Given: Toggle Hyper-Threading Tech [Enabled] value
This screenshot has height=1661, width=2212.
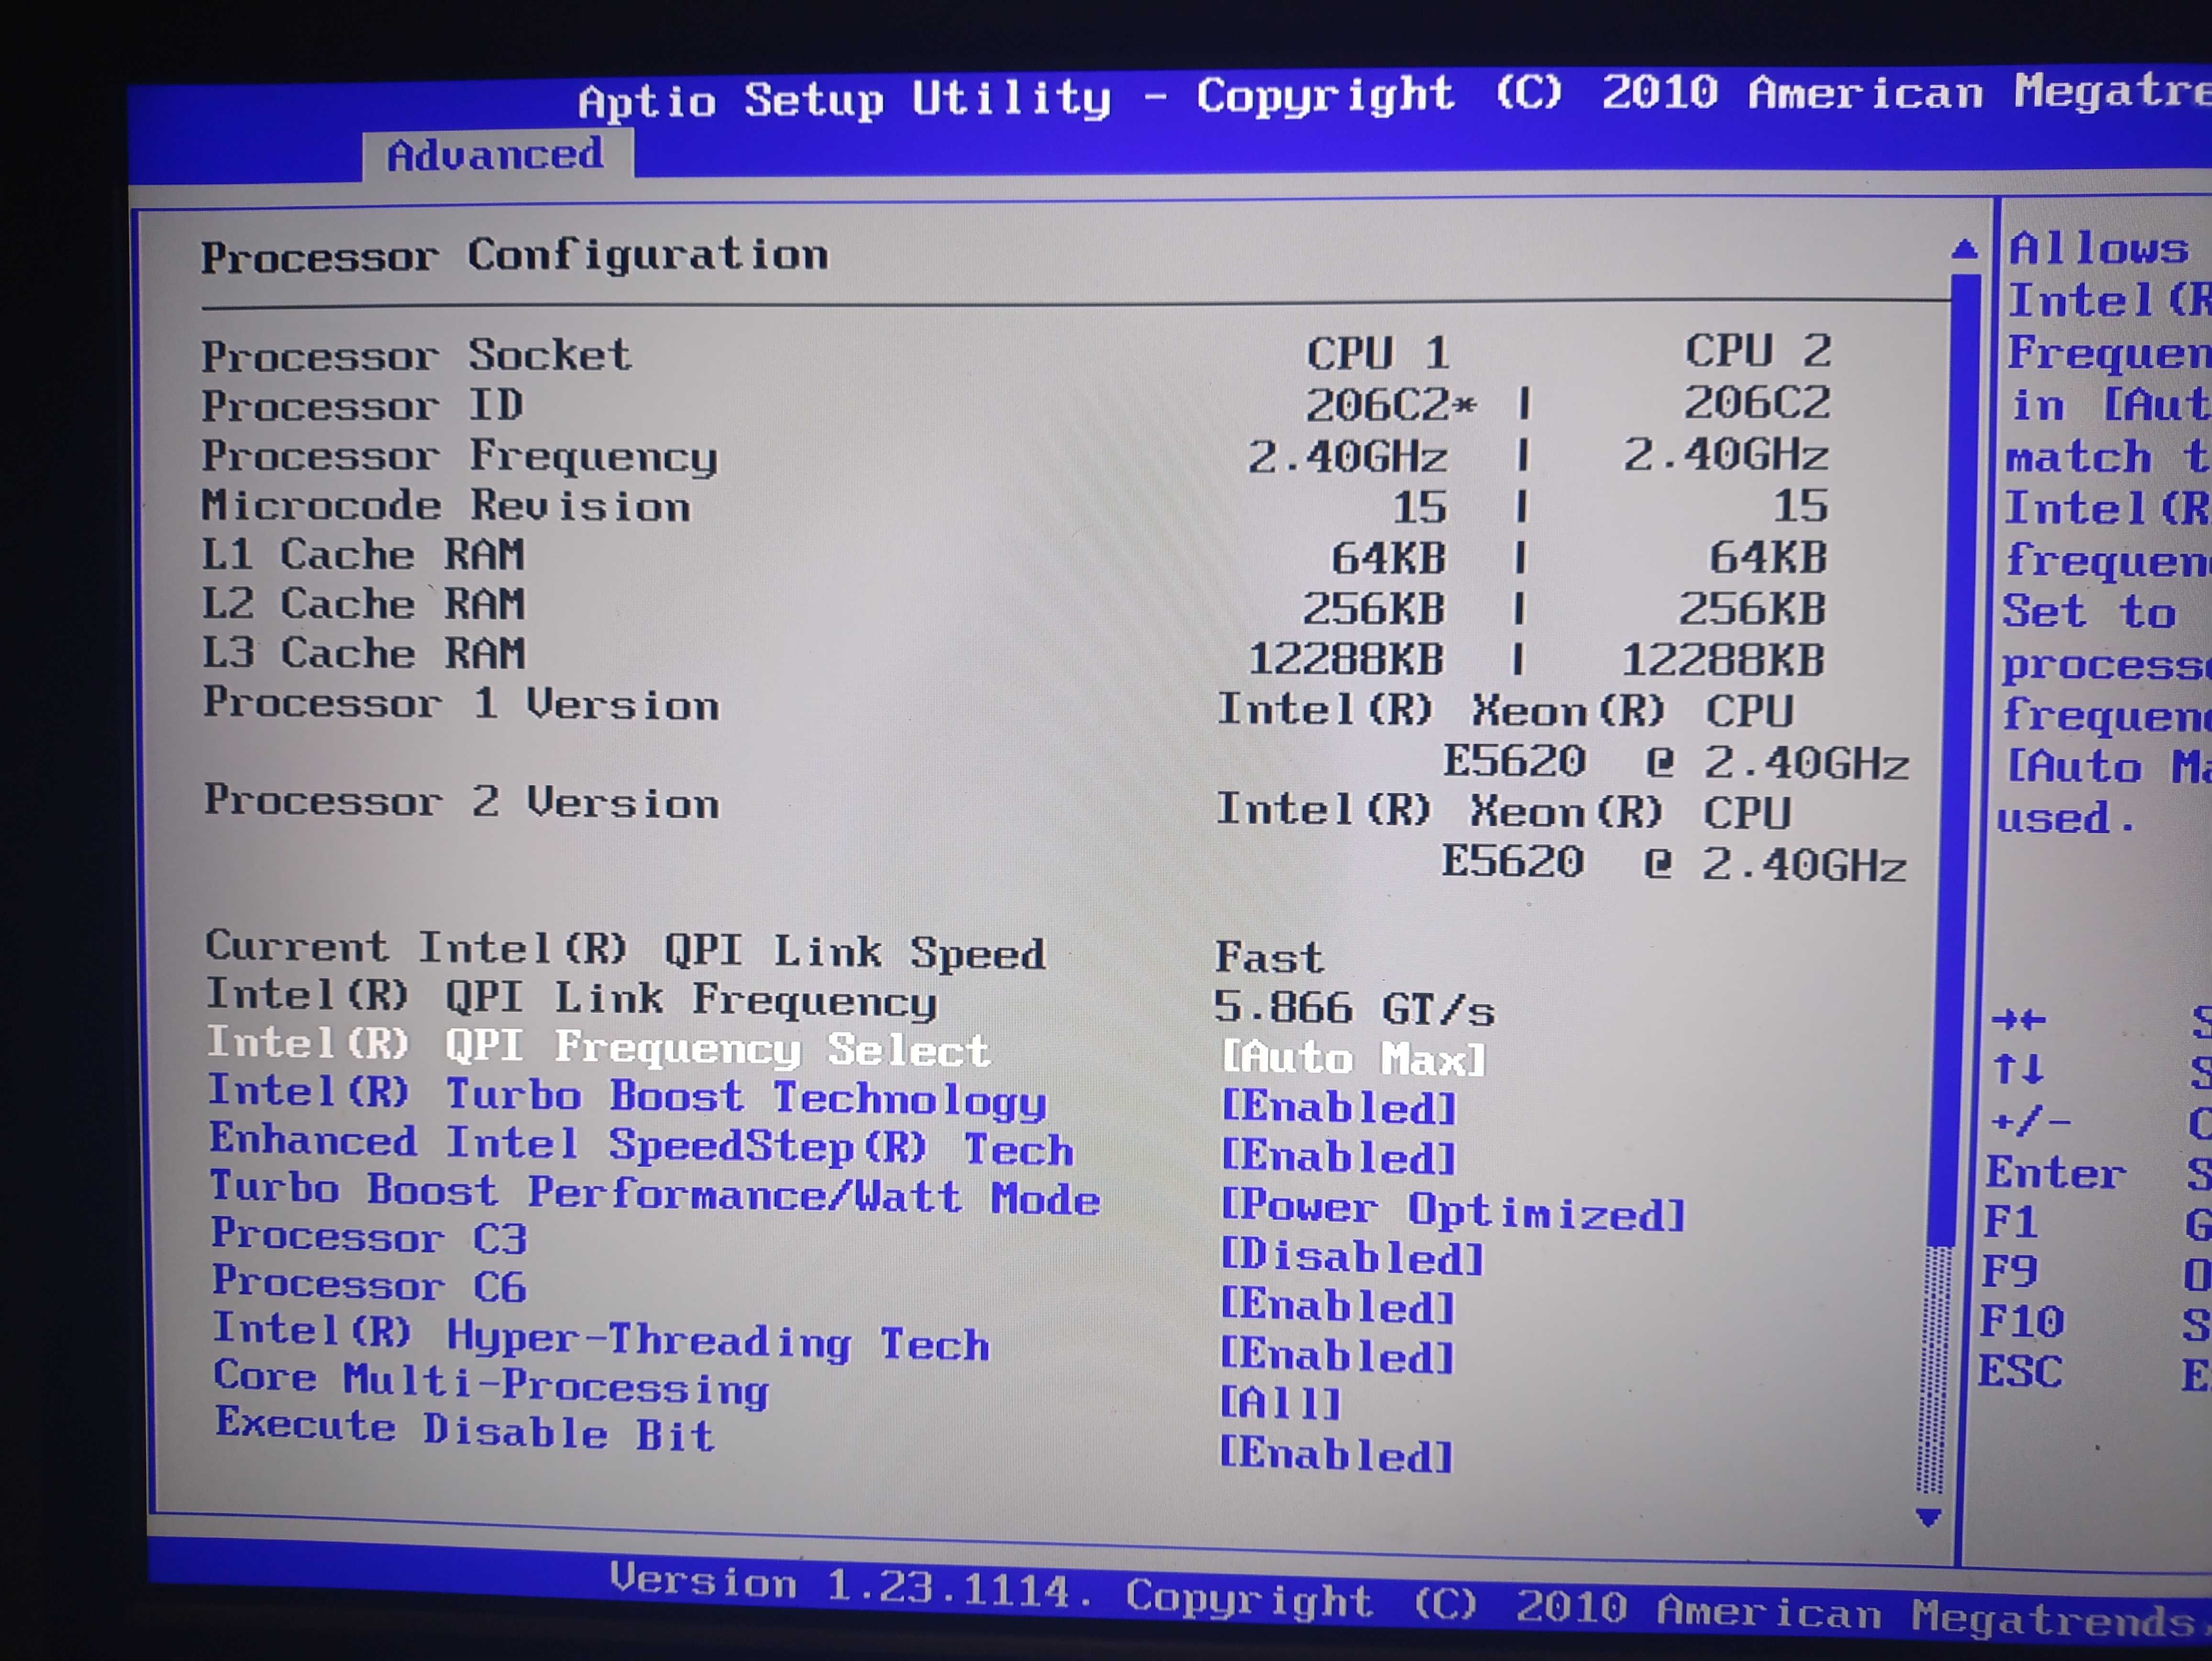Looking at the screenshot, I should [x=1336, y=1355].
